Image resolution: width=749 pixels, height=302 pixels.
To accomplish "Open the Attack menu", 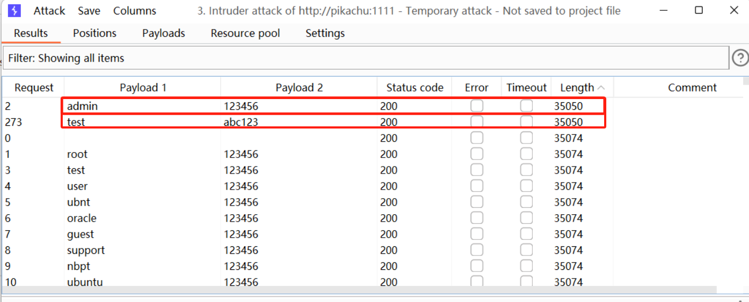I will pos(49,11).
